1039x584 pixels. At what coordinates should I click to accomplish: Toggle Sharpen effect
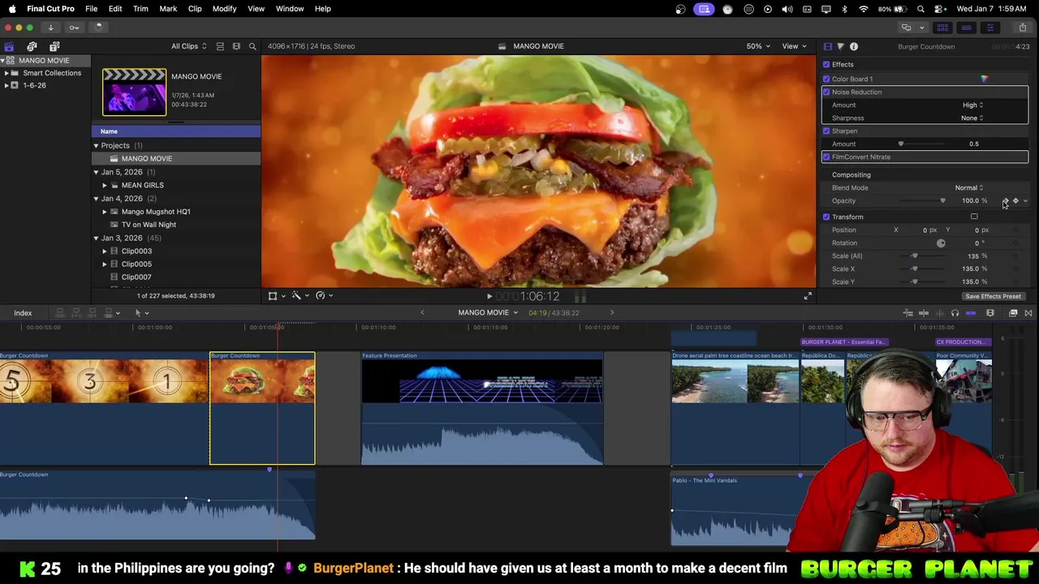pyautogui.click(x=826, y=131)
